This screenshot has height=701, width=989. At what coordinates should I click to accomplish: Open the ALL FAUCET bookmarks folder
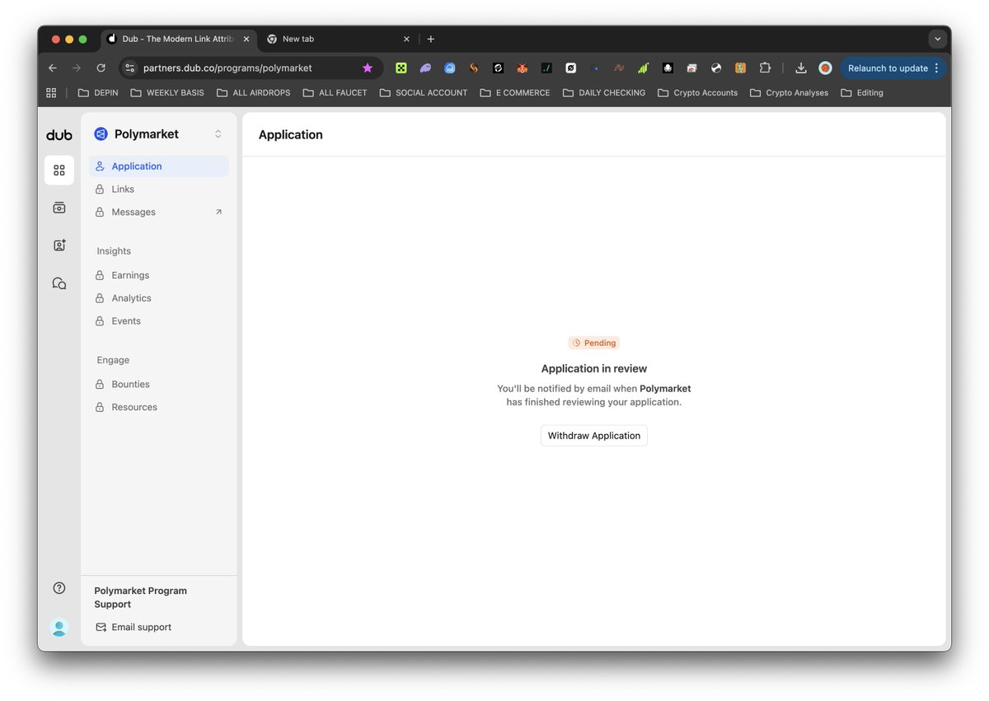336,93
